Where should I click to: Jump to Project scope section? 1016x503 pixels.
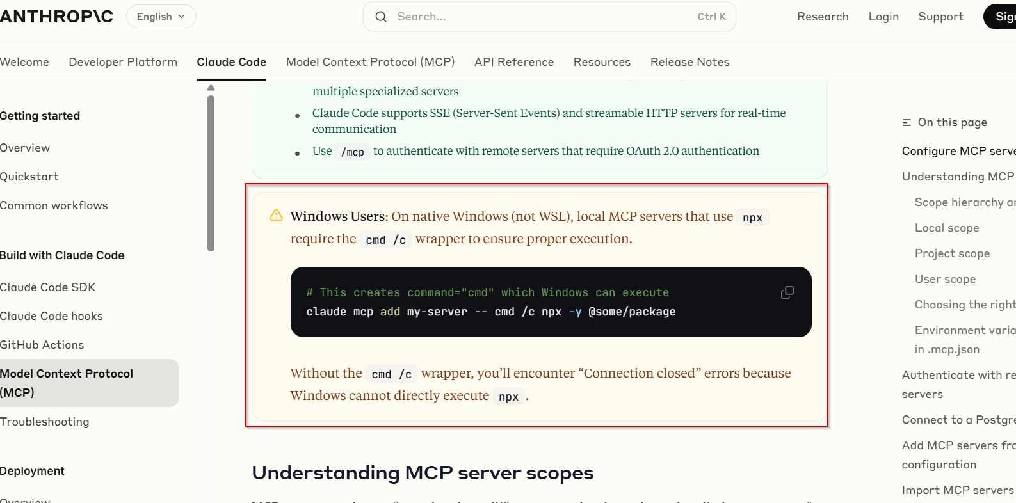tap(952, 253)
